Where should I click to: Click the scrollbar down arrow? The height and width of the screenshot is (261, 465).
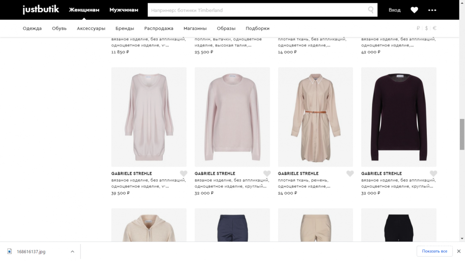[462, 239]
